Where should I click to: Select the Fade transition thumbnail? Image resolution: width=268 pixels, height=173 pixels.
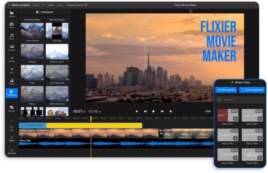32,73
